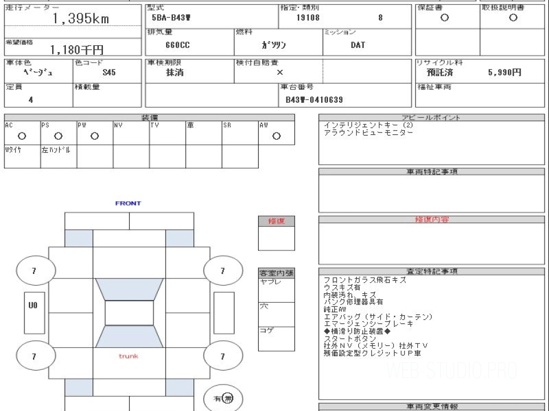Click the 車両変更情報 header
Viewport: 549px width, 411px height.
432,406
